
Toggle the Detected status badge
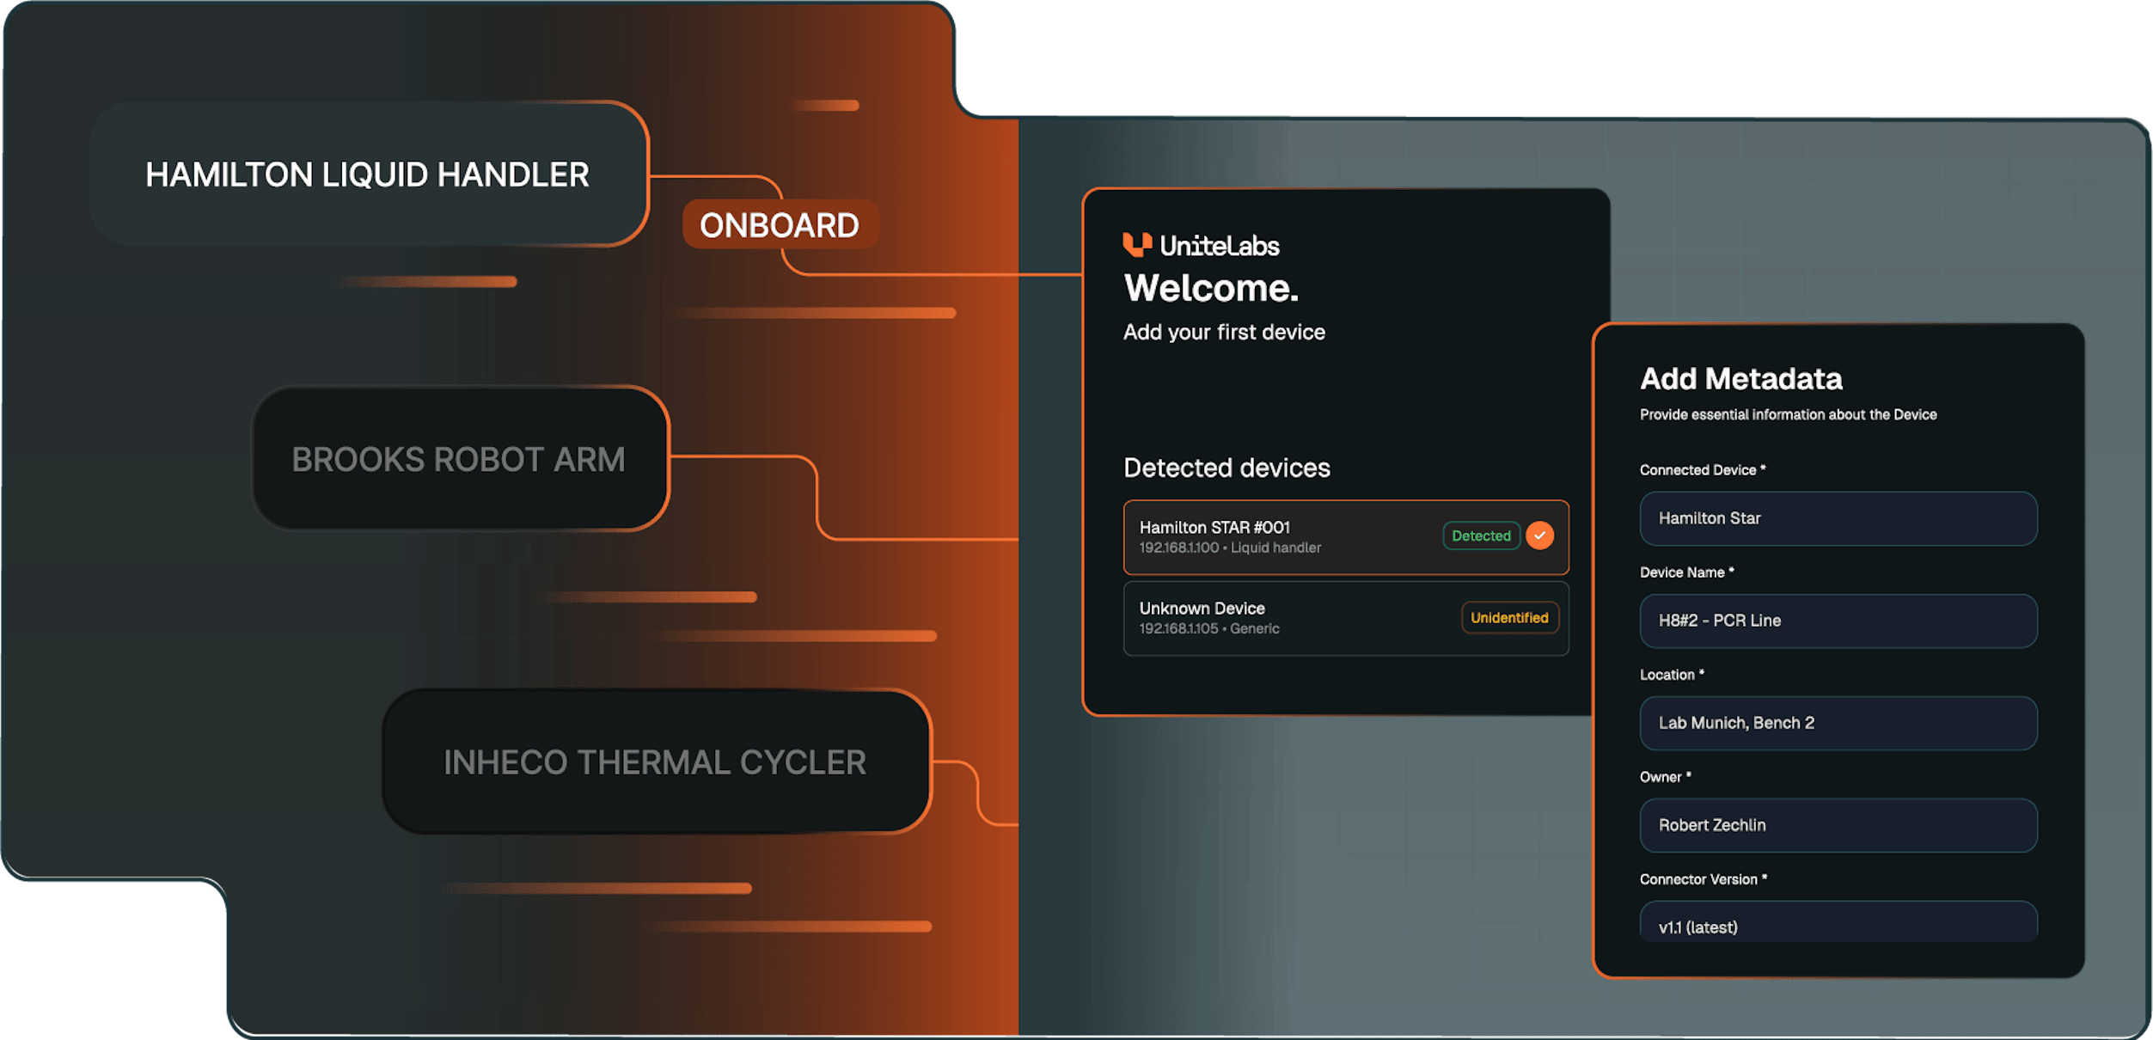[x=1480, y=535]
